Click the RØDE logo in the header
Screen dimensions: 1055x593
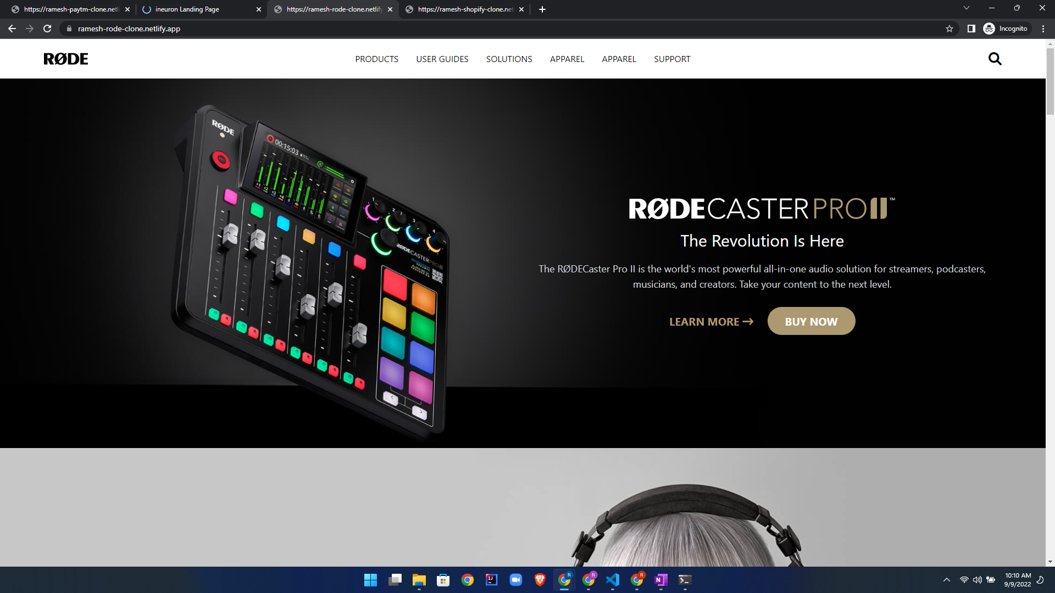click(66, 59)
